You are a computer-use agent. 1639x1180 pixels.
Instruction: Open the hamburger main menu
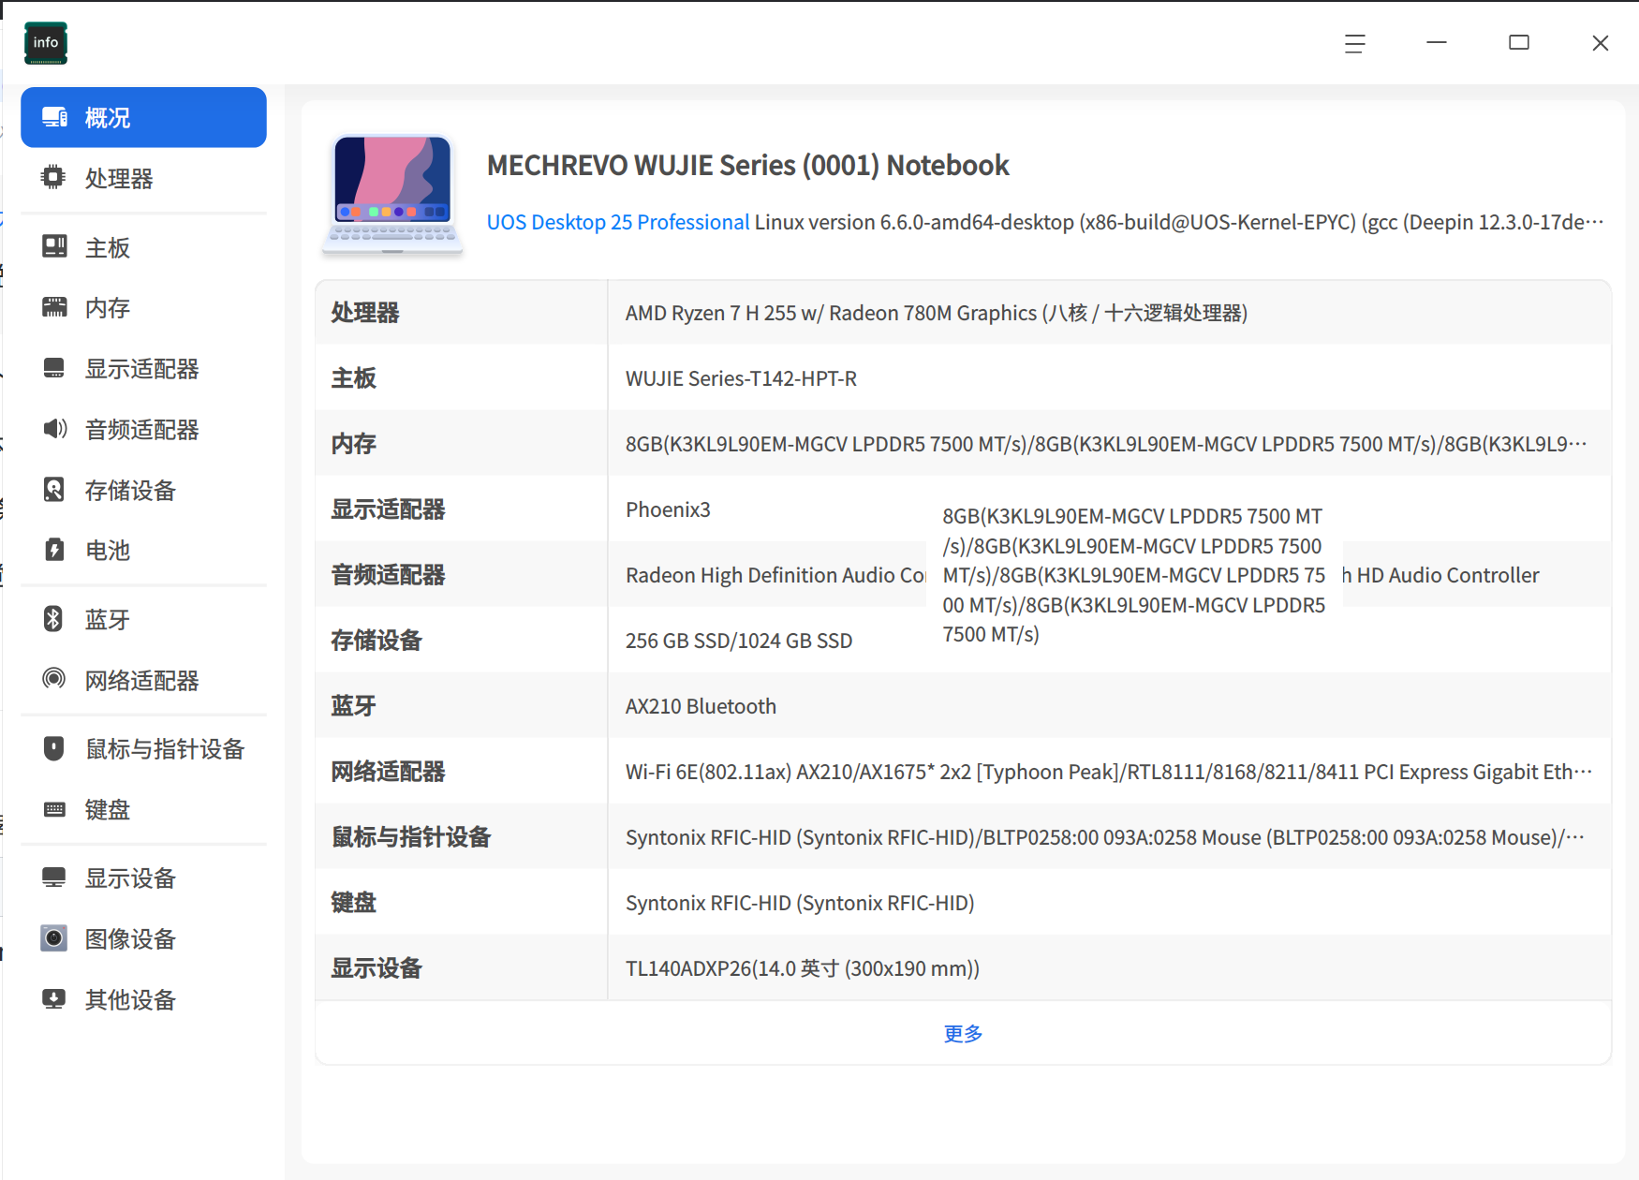pos(1354,43)
